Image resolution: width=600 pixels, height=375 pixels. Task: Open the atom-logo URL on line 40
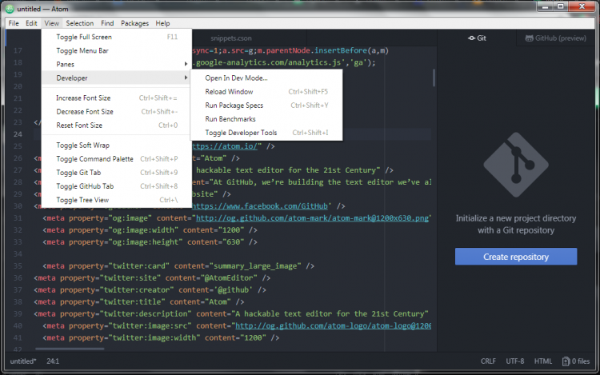(333, 326)
